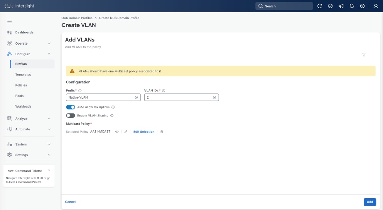Select Pools under Configure
Image resolution: width=383 pixels, height=210 pixels.
(19, 96)
